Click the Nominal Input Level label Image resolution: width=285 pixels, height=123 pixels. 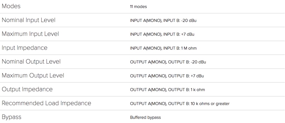29,20
